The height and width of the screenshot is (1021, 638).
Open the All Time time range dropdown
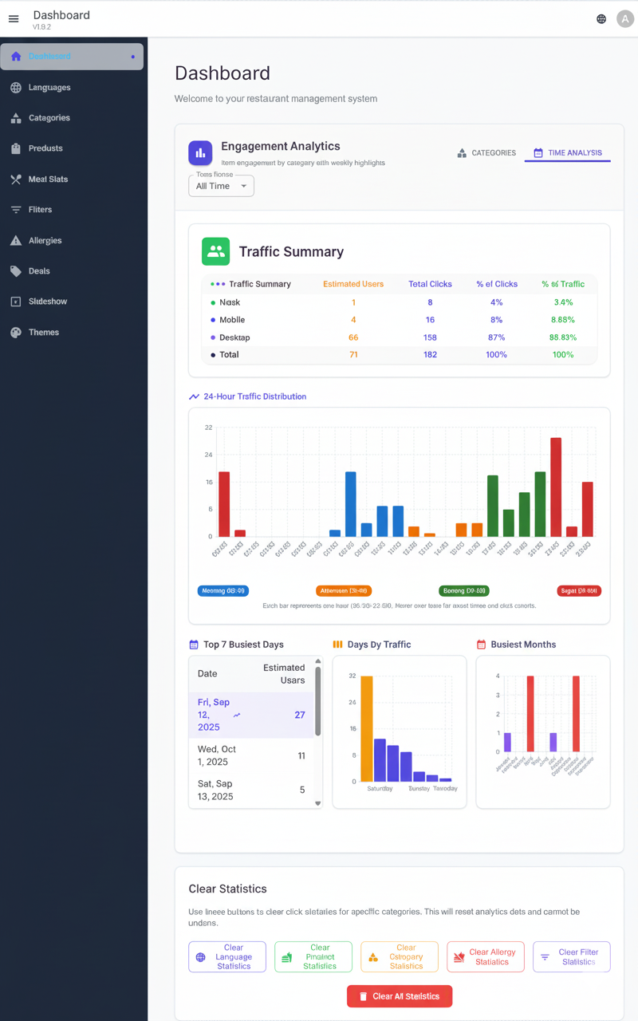(221, 185)
